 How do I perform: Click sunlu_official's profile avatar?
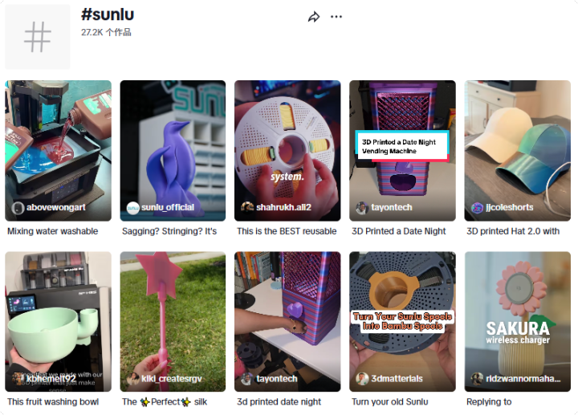pyautogui.click(x=132, y=208)
